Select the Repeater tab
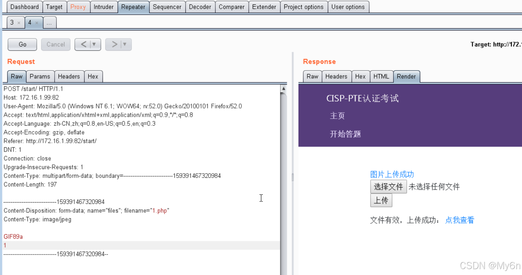The image size is (522, 275). pyautogui.click(x=133, y=7)
